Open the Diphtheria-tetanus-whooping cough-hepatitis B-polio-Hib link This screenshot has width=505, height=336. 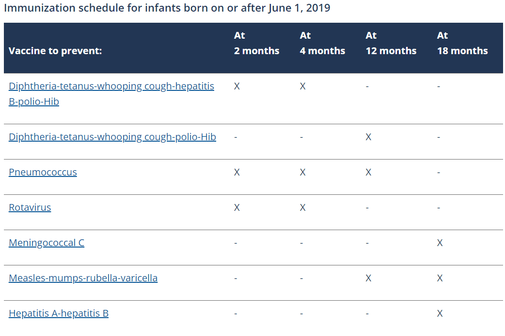tap(111, 87)
